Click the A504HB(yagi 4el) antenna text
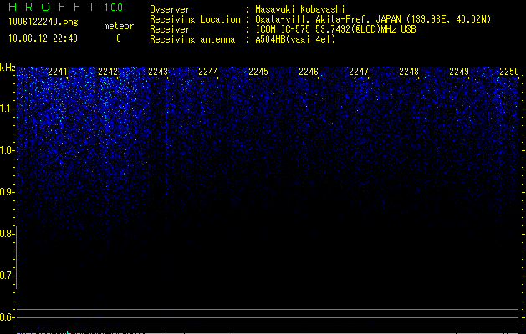Viewport: 526px width, 334px height. [x=295, y=39]
